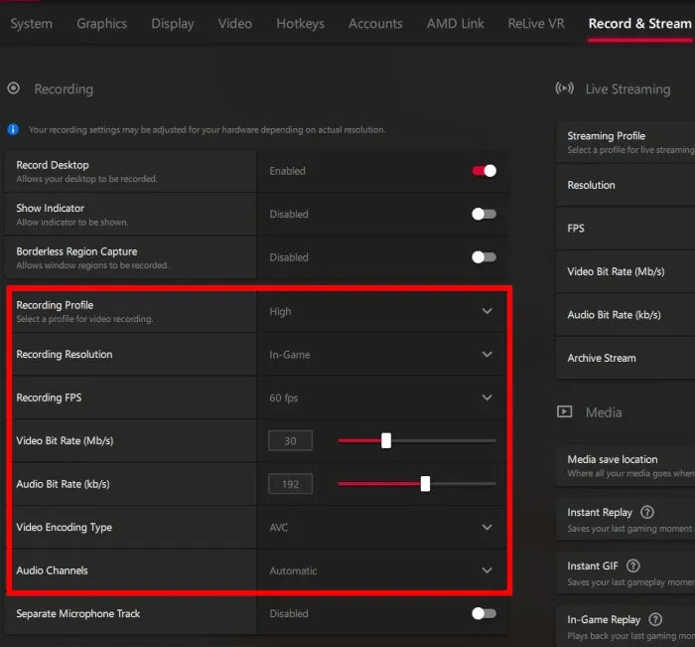
Task: Open the Display tab
Action: click(173, 24)
